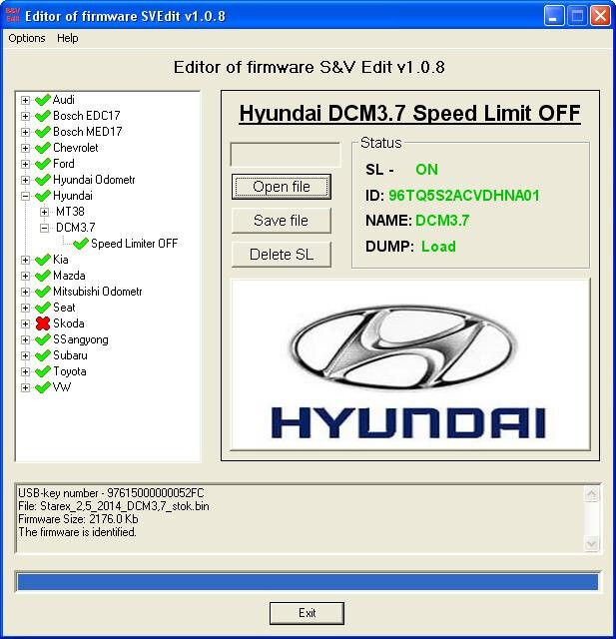The image size is (616, 639).
Task: Open the Options menu
Action: 27,38
